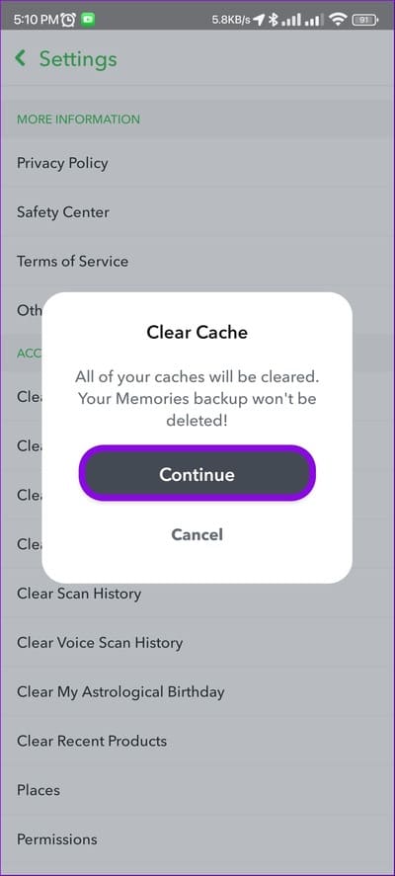This screenshot has height=876, width=395.
Task: Tap the Wi-Fi status icon
Action: coord(338,20)
